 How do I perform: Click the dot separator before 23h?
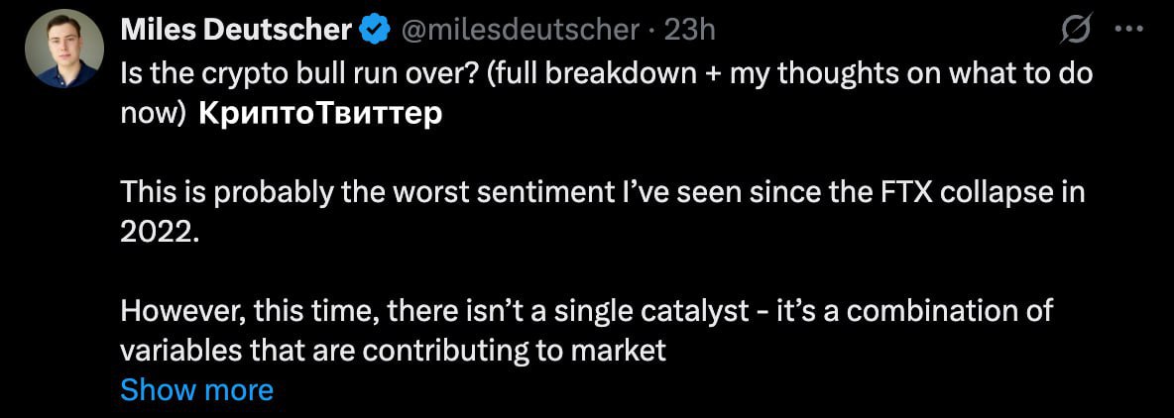click(x=651, y=31)
